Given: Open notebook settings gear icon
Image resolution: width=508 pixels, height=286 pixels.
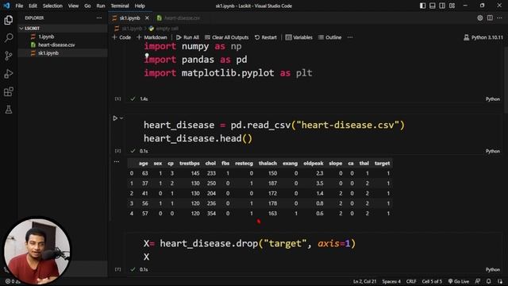Looking at the screenshot, I should (479, 17).
